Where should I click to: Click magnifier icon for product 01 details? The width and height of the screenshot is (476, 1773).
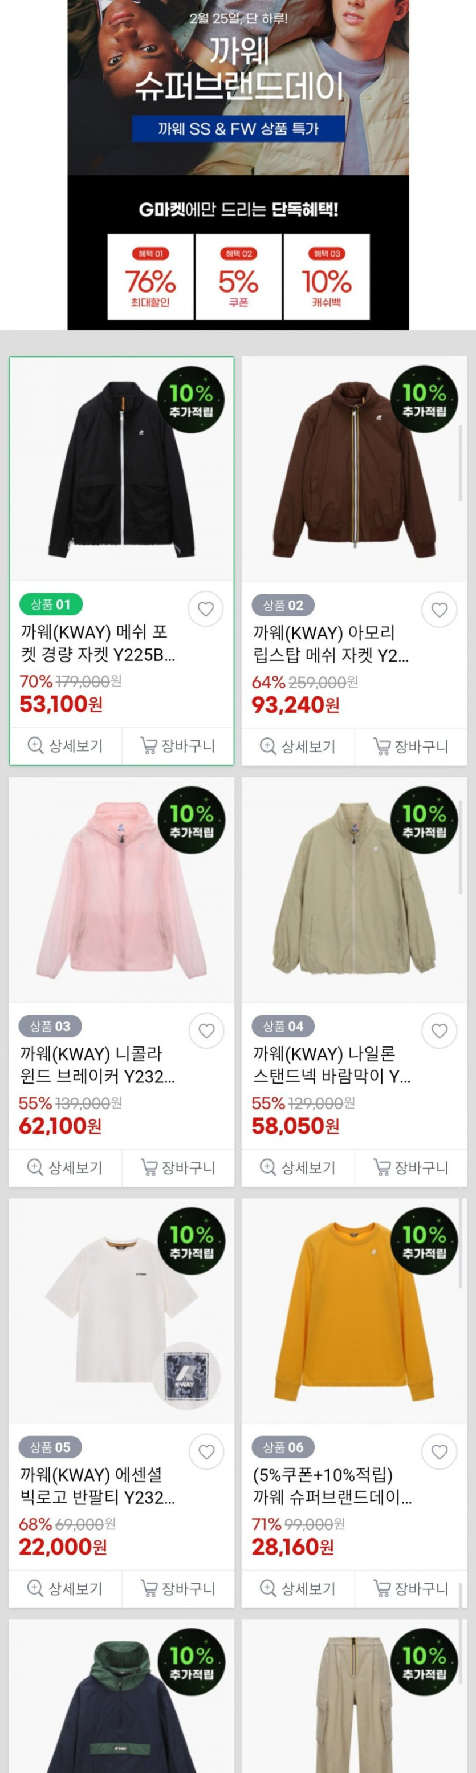pyautogui.click(x=35, y=745)
